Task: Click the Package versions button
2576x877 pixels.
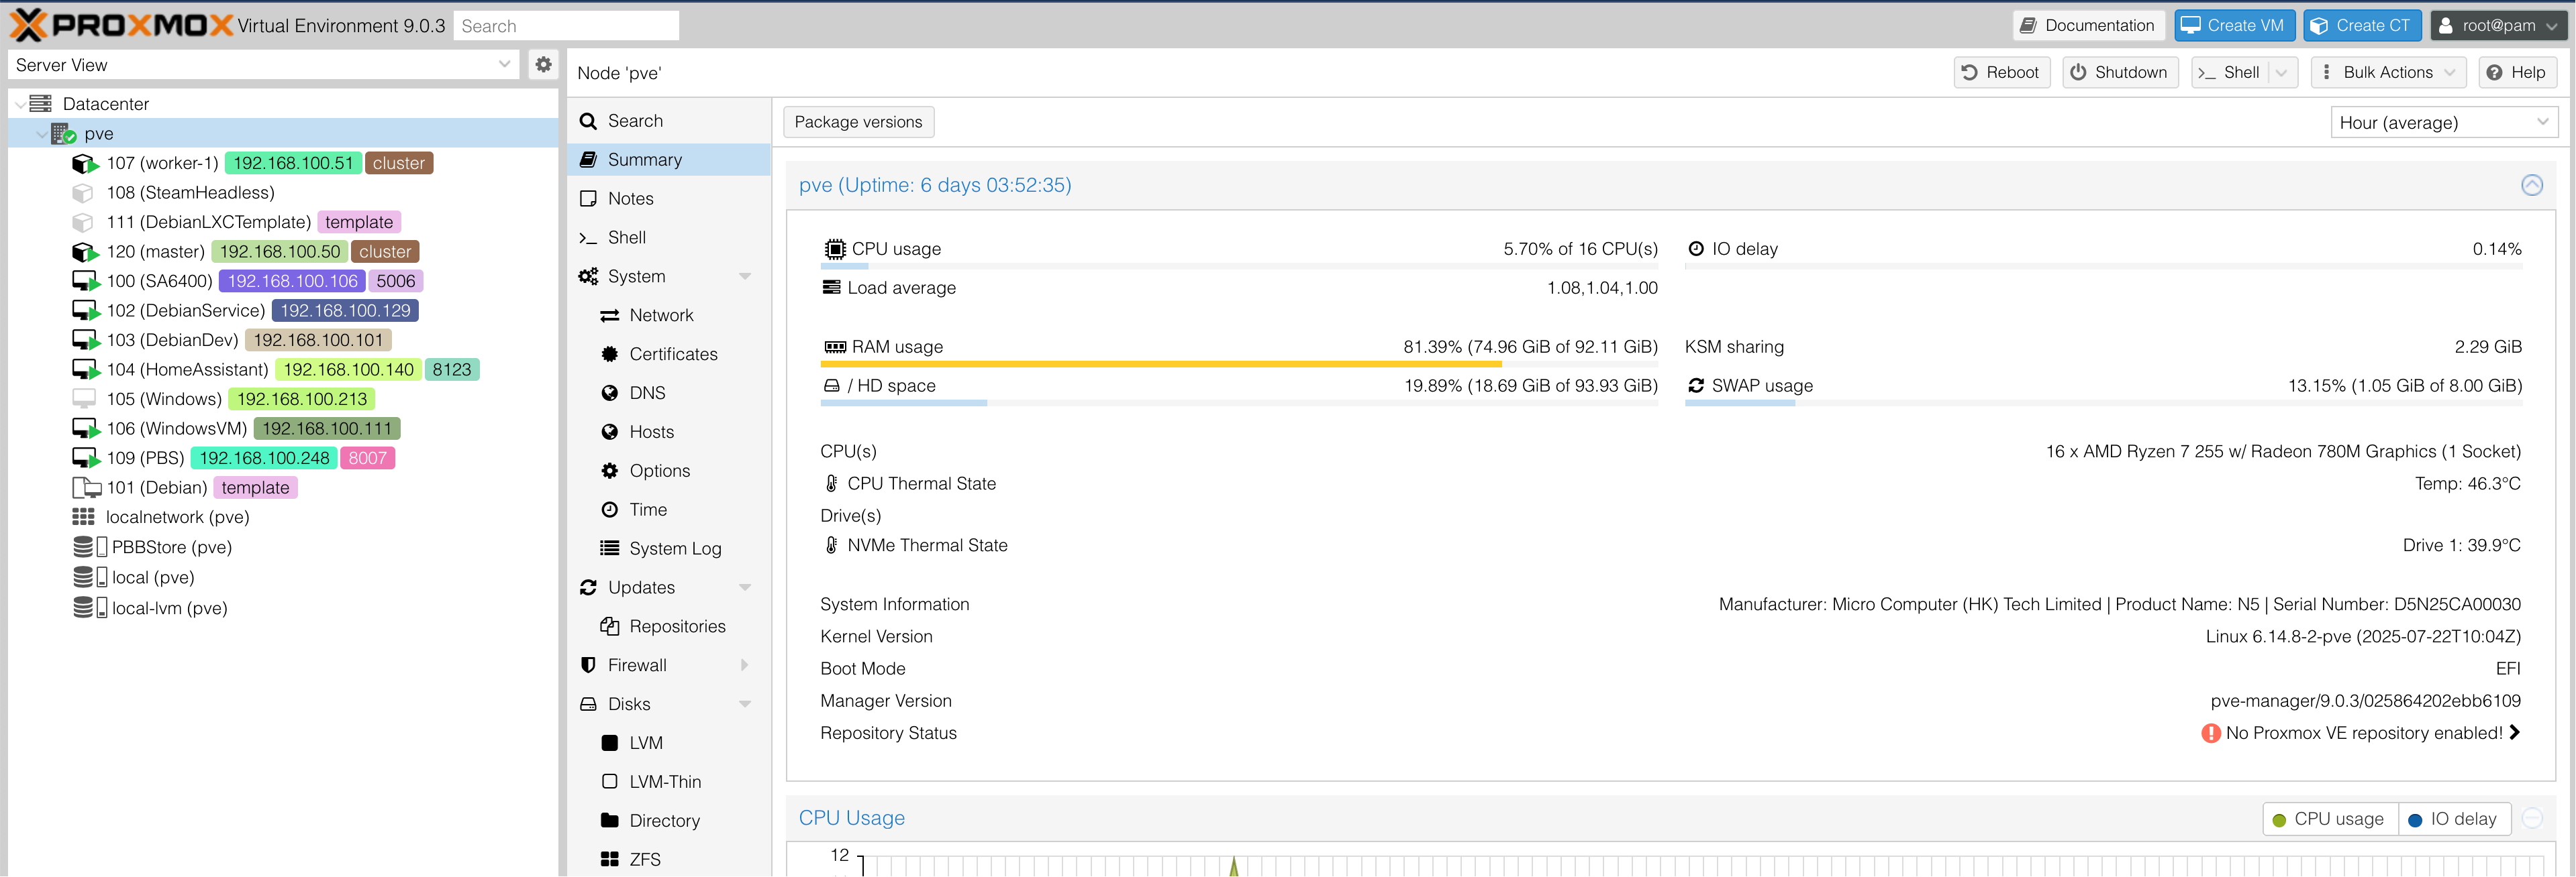Action: pyautogui.click(x=858, y=122)
